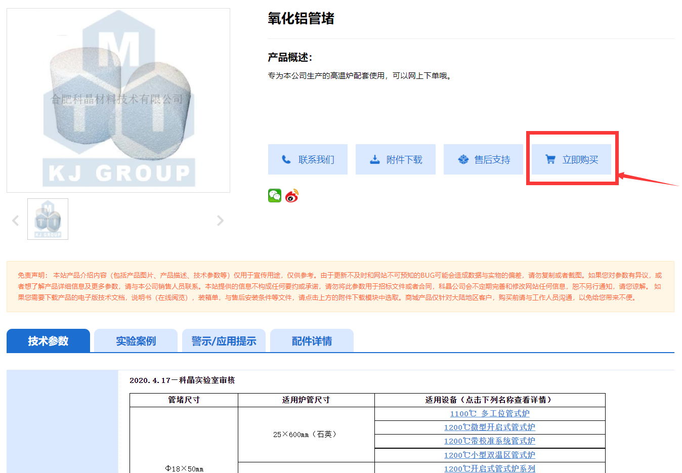Open the 1200℃小型双温区管式炉 link
Image resolution: width=682 pixels, height=473 pixels.
[490, 455]
